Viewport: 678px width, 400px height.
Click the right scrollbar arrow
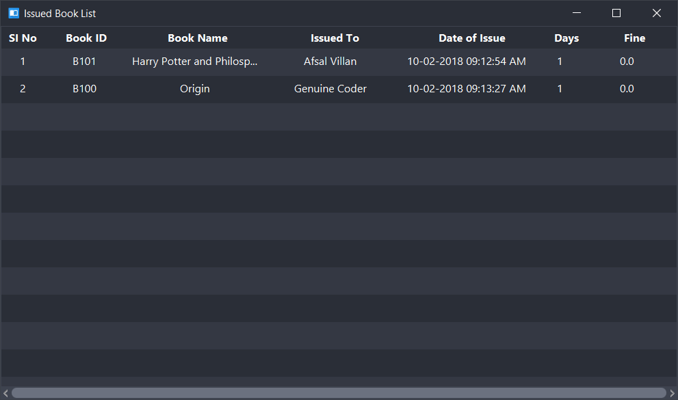tap(673, 393)
